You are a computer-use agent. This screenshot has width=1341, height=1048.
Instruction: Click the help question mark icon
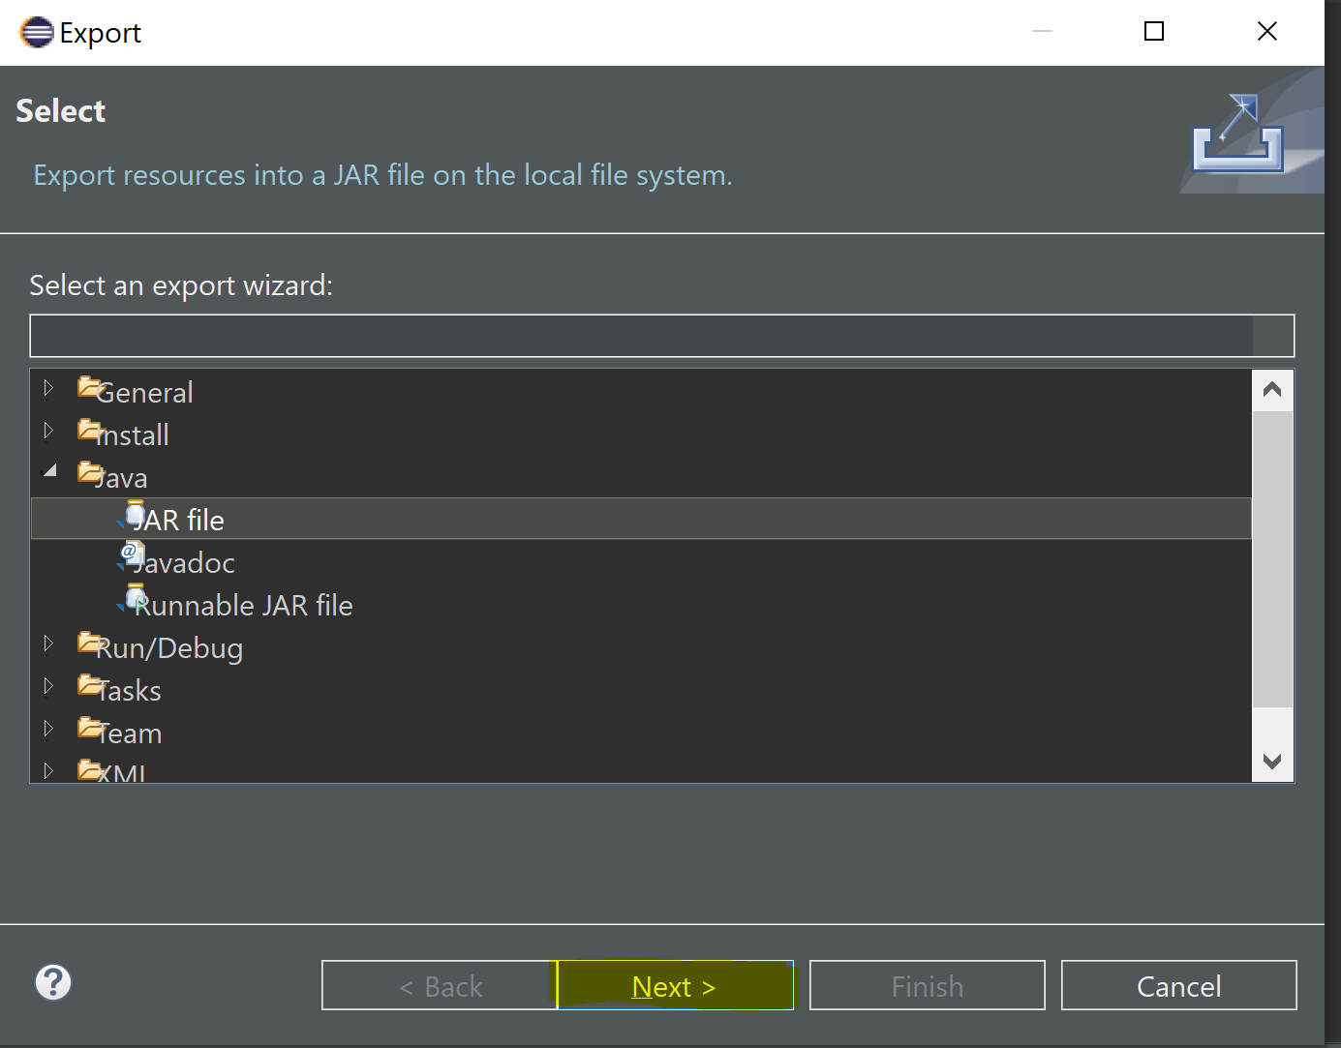click(53, 982)
